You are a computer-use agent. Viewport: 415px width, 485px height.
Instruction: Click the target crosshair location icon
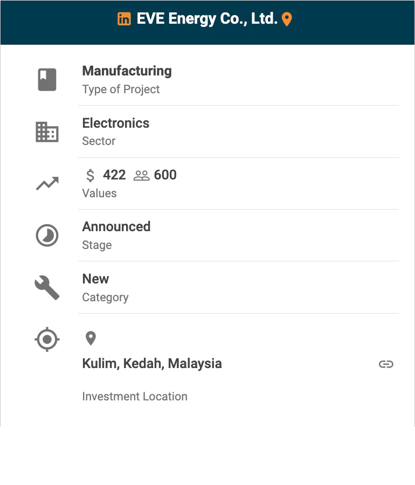(x=47, y=339)
